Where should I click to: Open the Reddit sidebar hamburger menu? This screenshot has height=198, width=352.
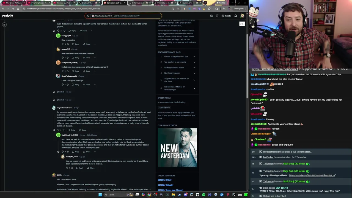[x=4, y=25]
